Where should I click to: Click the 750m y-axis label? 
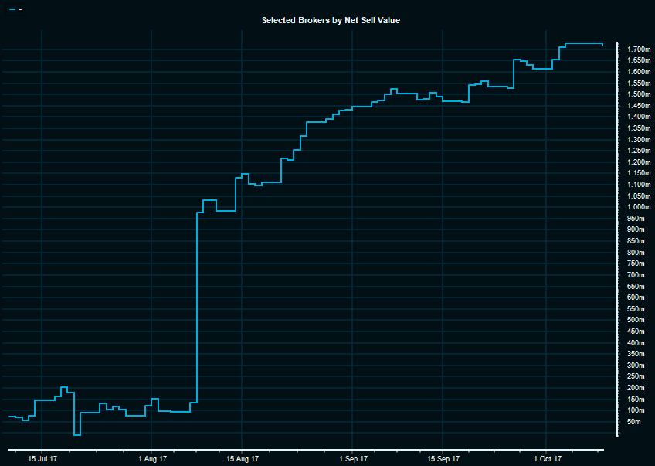[x=634, y=264]
